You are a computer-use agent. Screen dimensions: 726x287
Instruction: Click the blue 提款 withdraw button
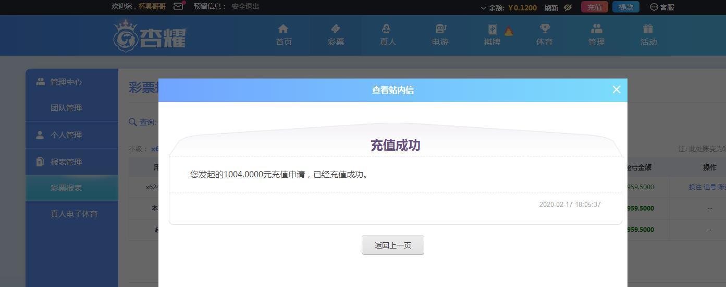point(626,7)
